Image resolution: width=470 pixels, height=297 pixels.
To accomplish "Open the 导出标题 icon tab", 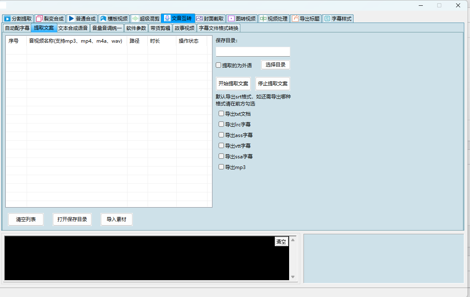I will 295,18.
